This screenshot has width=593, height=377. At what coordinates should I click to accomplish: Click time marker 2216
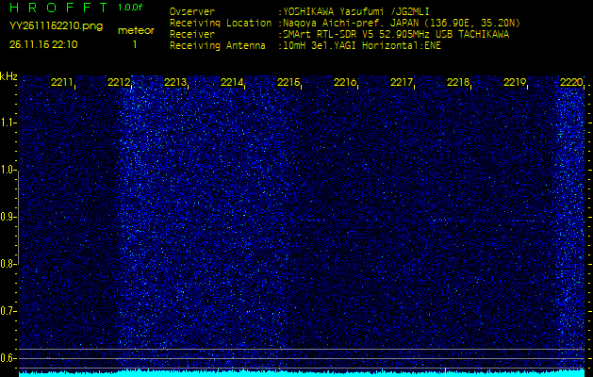(x=345, y=82)
